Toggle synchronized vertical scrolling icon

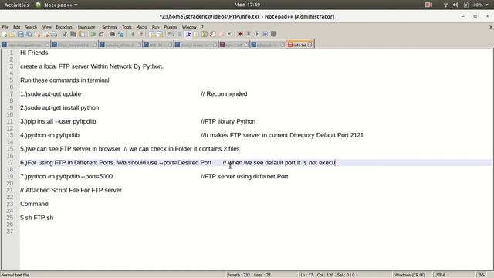coord(151,34)
